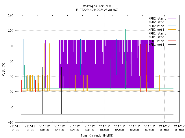Click the x-axis tick '211012 03:00'
Image resolution: width=185 pixels, height=138 pixels.
click(x=90, y=128)
